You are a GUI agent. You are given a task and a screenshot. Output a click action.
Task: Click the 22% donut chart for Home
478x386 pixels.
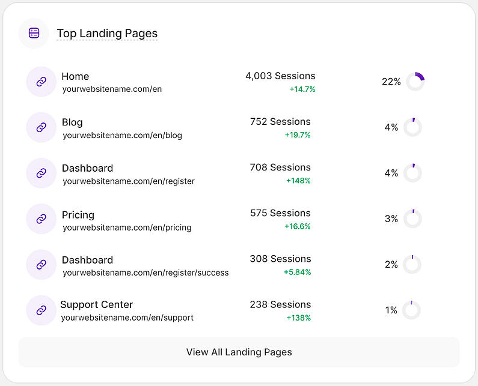click(415, 82)
